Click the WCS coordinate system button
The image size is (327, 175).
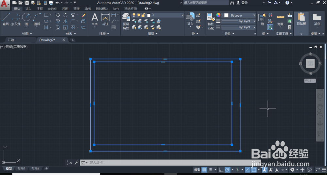click(x=310, y=80)
